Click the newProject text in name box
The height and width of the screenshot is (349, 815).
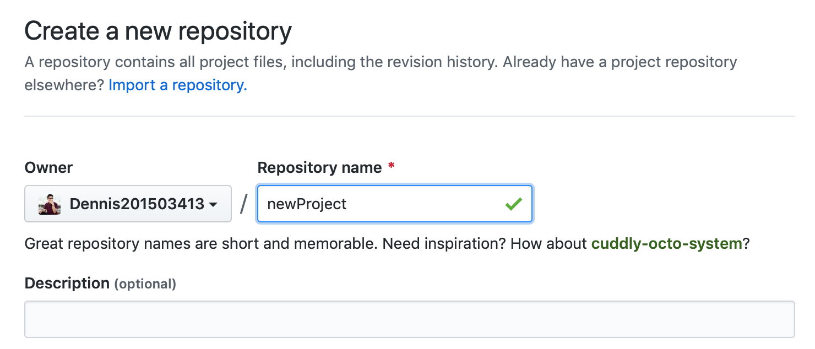tap(307, 204)
